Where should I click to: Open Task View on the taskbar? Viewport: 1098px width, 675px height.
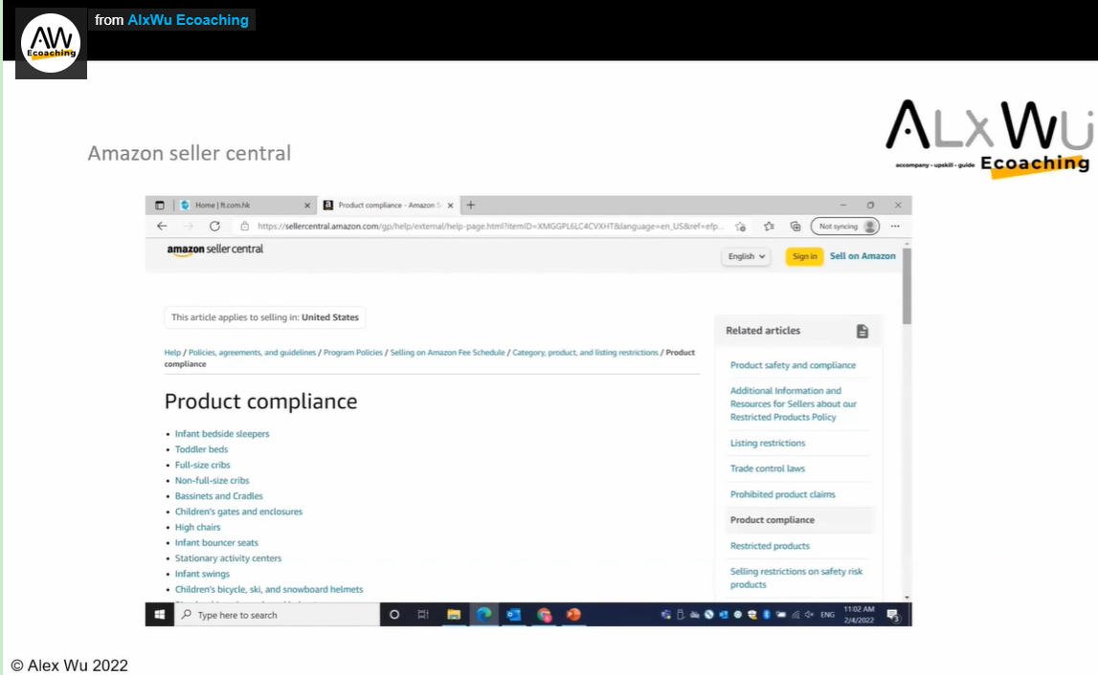point(423,614)
